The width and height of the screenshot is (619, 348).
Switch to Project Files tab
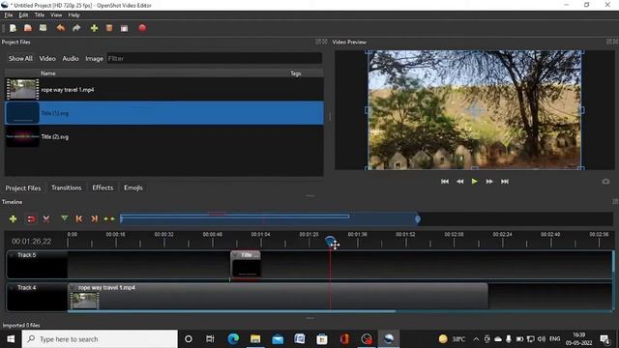[x=23, y=188]
